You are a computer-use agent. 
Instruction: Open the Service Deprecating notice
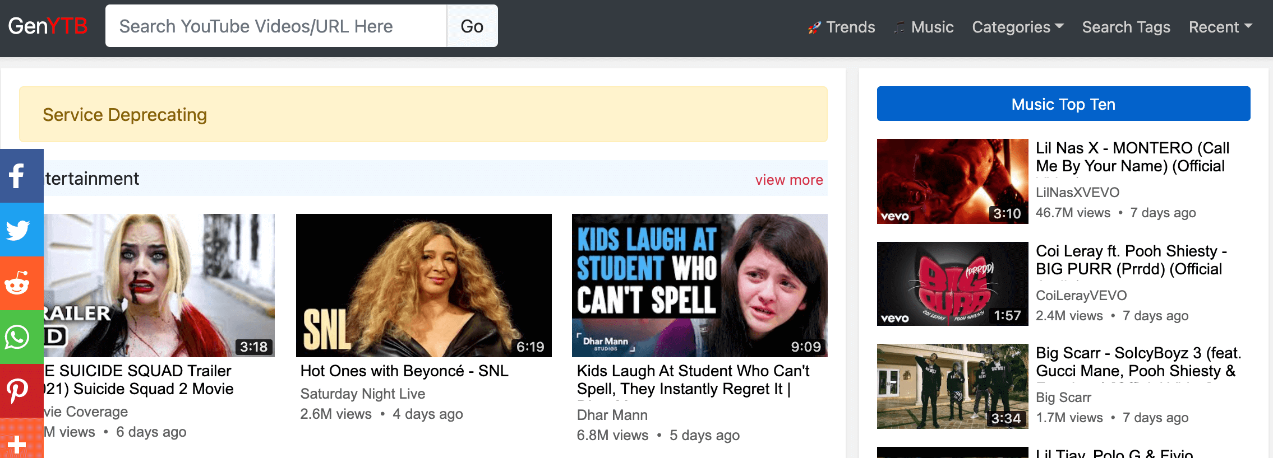pos(423,114)
